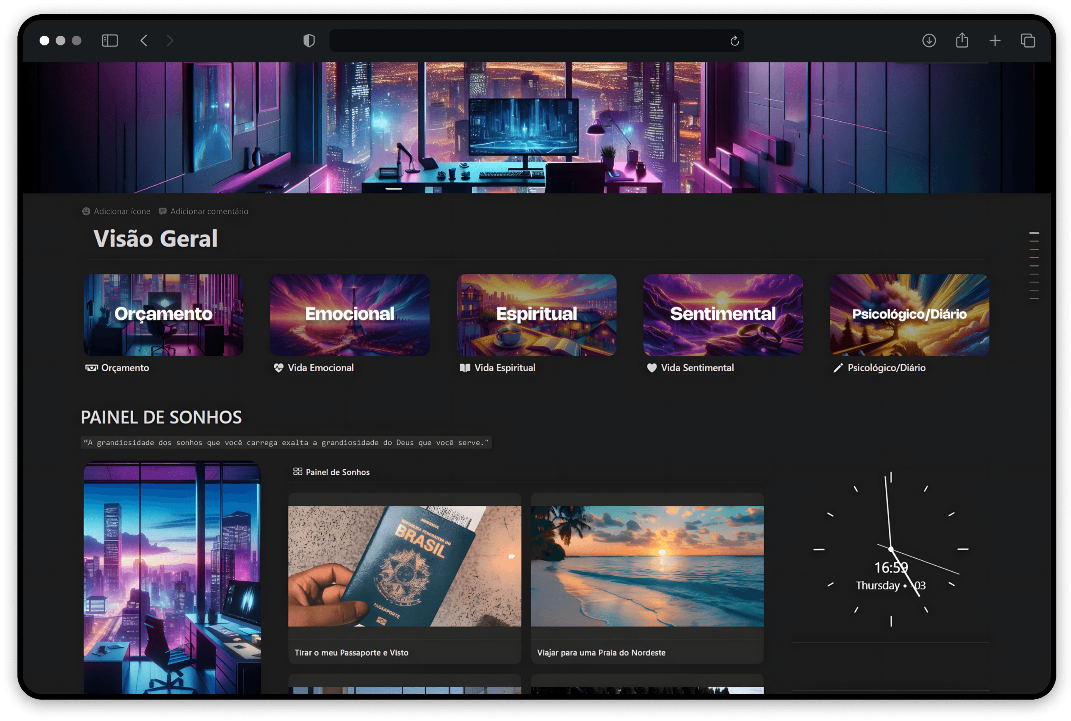The image size is (1071, 721).
Task: Click the share icon in toolbar
Action: (x=962, y=40)
